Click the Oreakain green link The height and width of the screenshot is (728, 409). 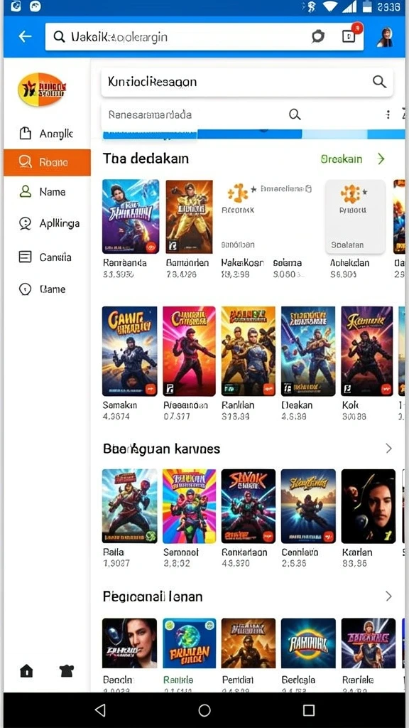[x=342, y=159]
